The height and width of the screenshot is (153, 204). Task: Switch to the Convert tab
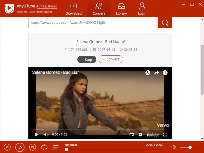tap(99, 9)
